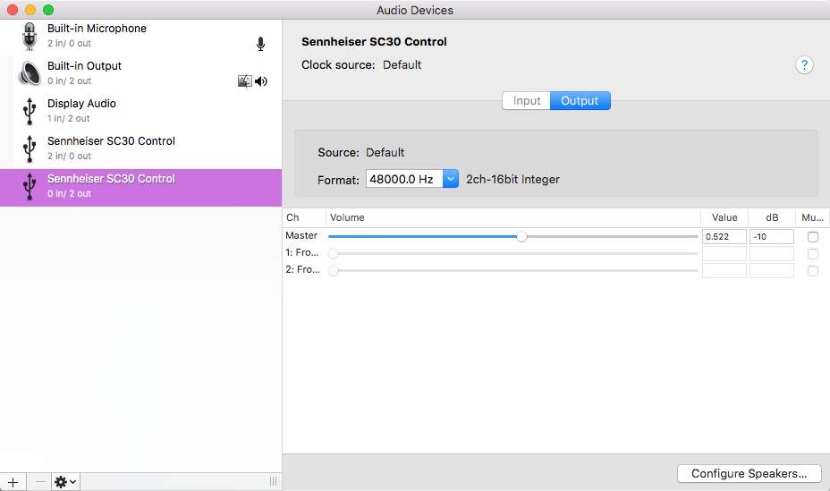Toggle mute checkbox for channel 2
The width and height of the screenshot is (830, 491).
pyautogui.click(x=812, y=270)
